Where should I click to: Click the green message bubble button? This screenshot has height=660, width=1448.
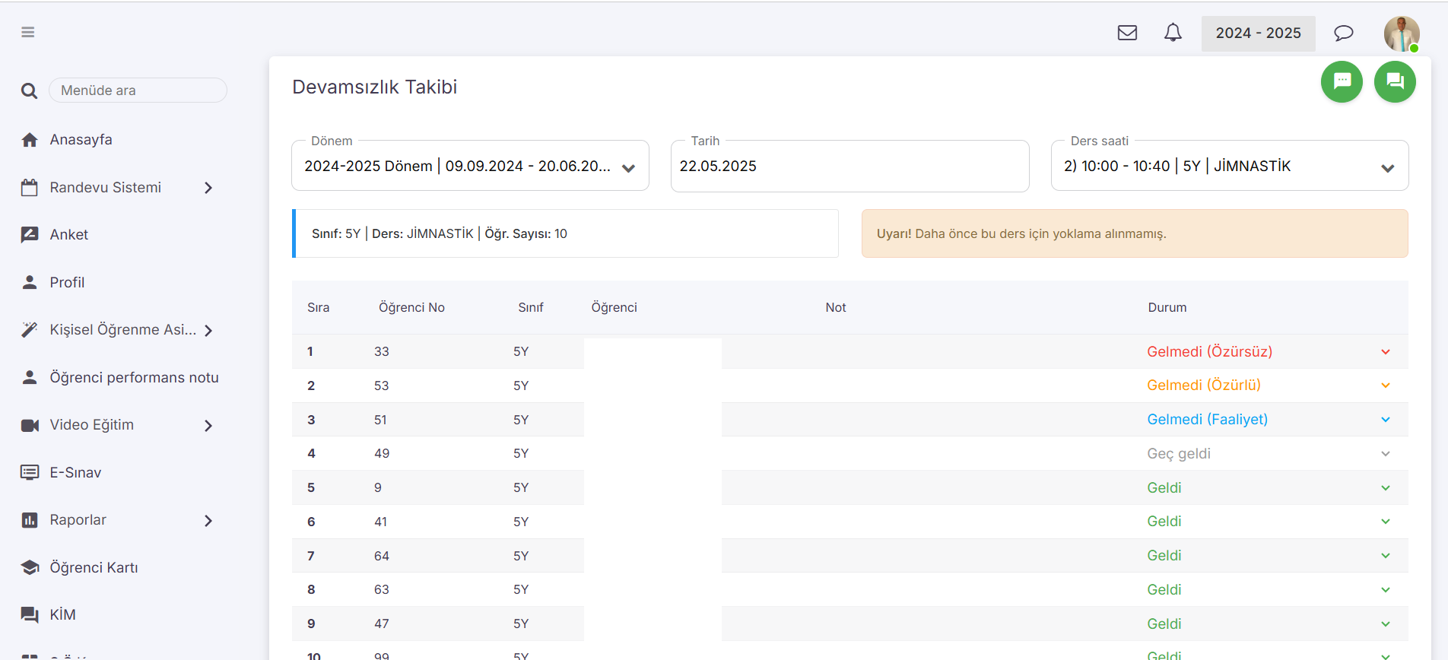1342,81
